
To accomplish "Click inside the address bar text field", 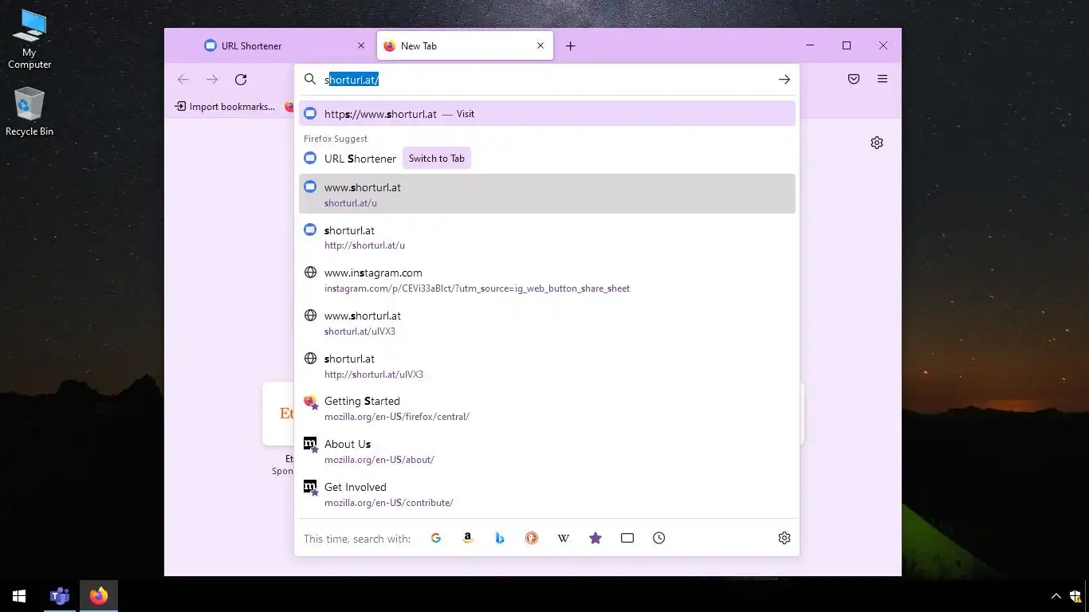I will tap(547, 80).
